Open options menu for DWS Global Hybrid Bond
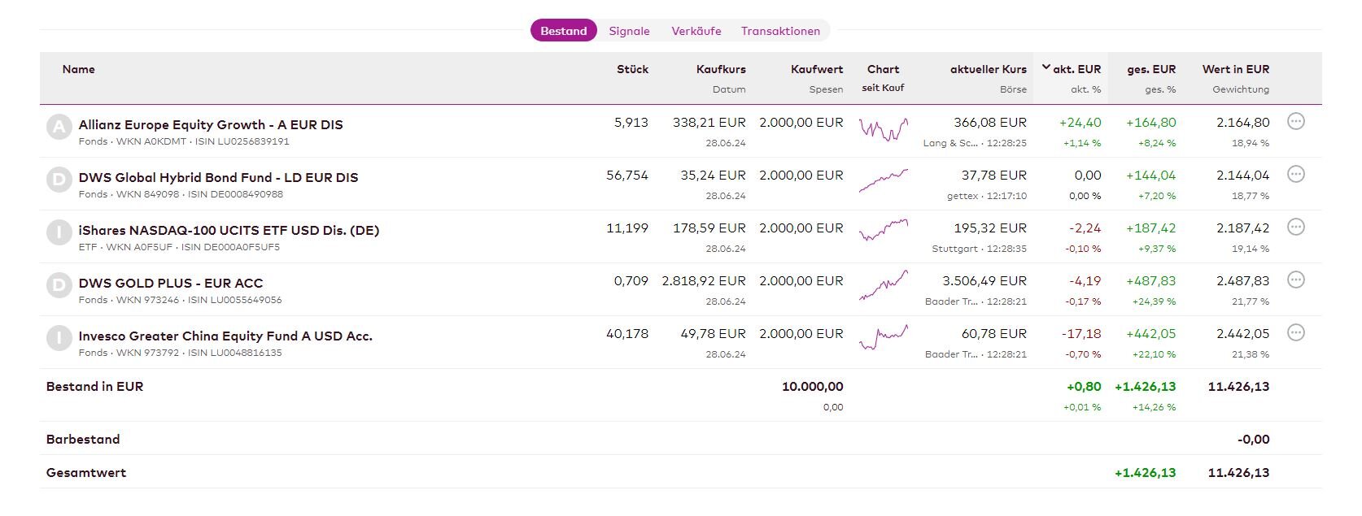Image resolution: width=1362 pixels, height=516 pixels. (x=1295, y=175)
